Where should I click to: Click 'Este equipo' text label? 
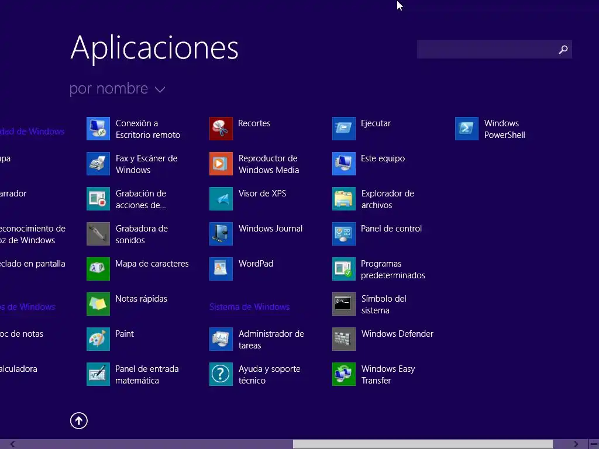[x=383, y=158]
